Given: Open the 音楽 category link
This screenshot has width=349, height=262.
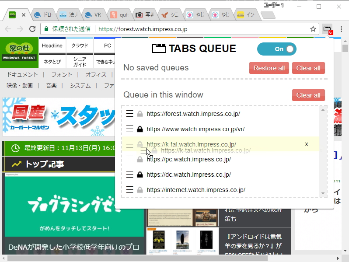Looking at the screenshot, I should point(51,85).
